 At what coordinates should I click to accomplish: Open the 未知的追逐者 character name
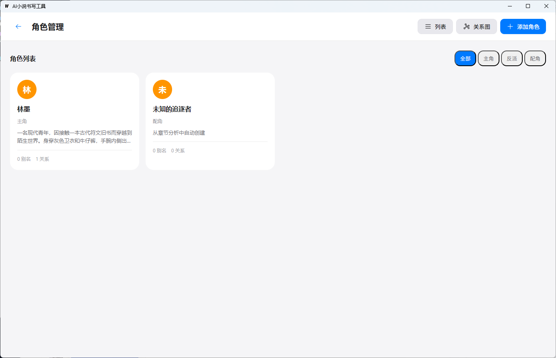pyautogui.click(x=172, y=109)
